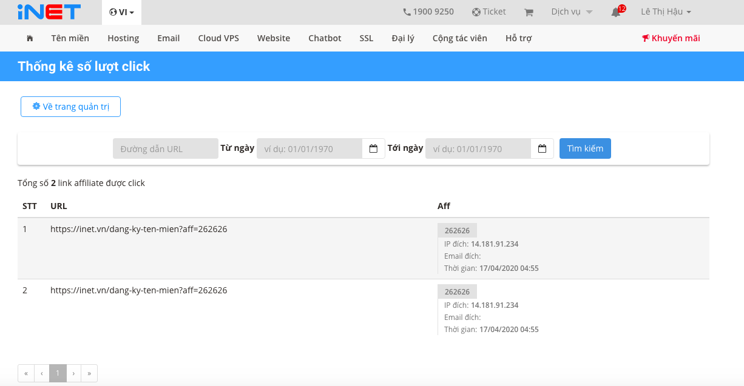The height and width of the screenshot is (386, 744).
Task: Open the Cộng tác viên menu
Action: pyautogui.click(x=460, y=38)
